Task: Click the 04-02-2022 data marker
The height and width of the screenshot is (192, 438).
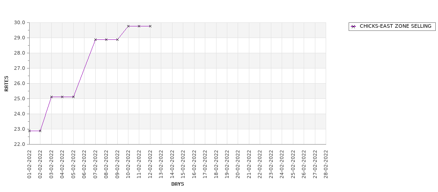Action: tap(62, 97)
